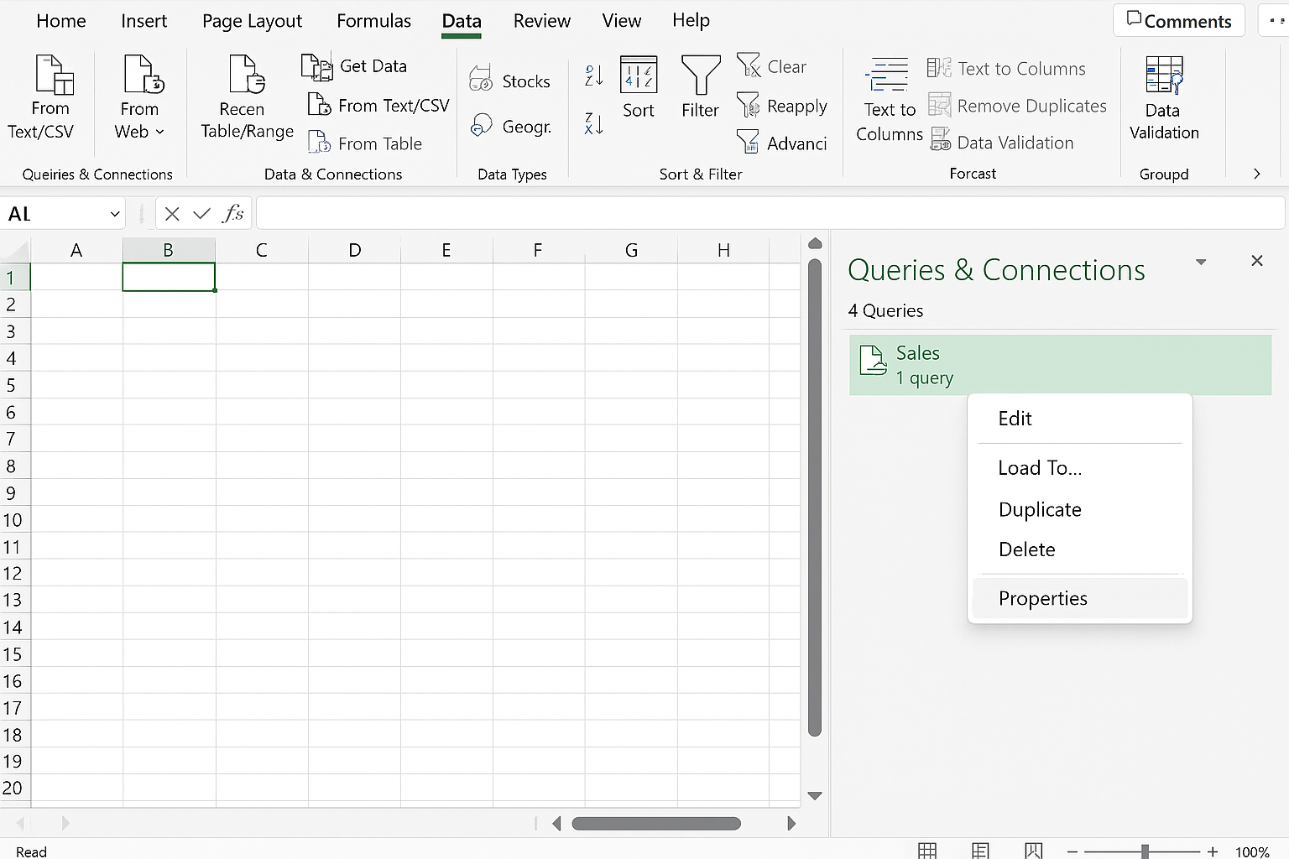Switch to Page Break Preview in status bar
This screenshot has height=859, width=1289.
[x=1033, y=851]
